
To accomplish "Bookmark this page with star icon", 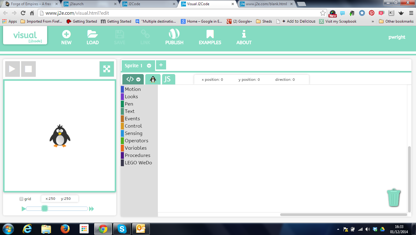I will pyautogui.click(x=323, y=13).
